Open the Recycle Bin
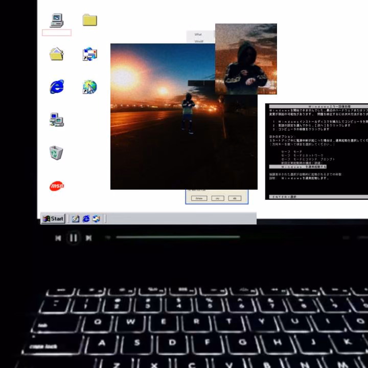 click(56, 152)
